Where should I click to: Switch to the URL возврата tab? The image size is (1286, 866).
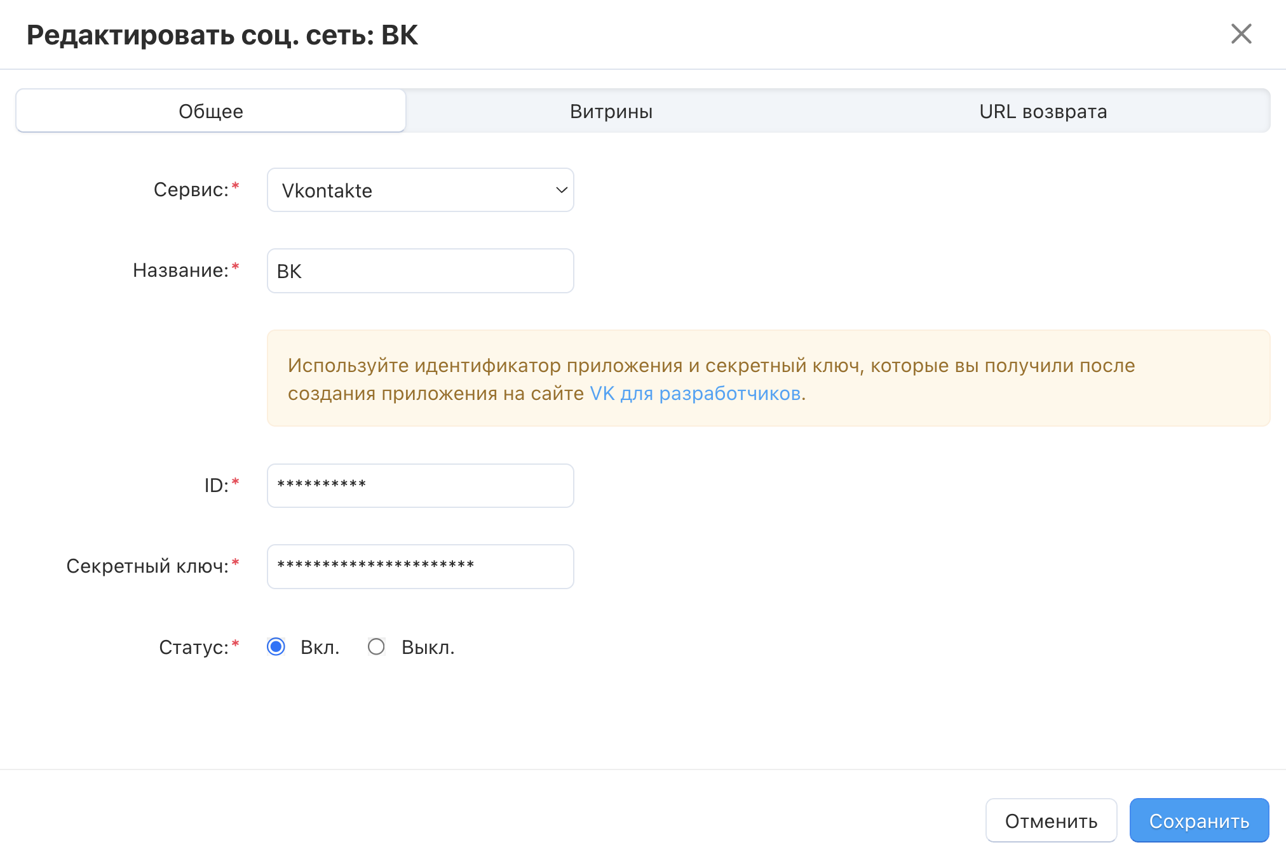point(1043,111)
